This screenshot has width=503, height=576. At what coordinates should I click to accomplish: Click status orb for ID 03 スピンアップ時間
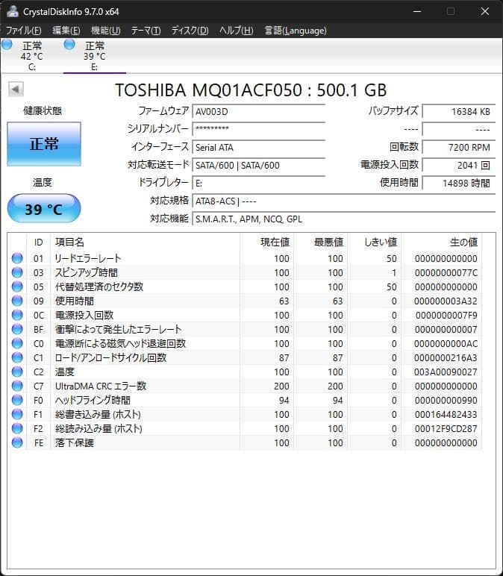(x=17, y=272)
